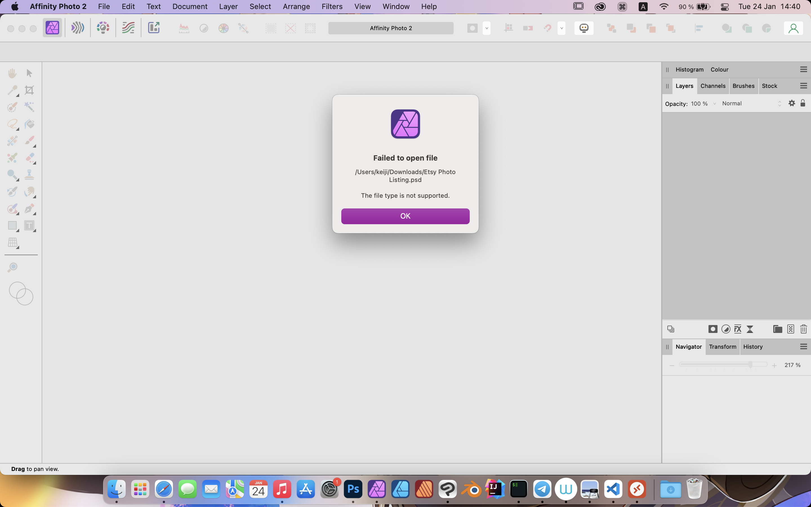811x507 pixels.
Task: Click OK in the Failed to open file dialog
Action: pyautogui.click(x=405, y=216)
